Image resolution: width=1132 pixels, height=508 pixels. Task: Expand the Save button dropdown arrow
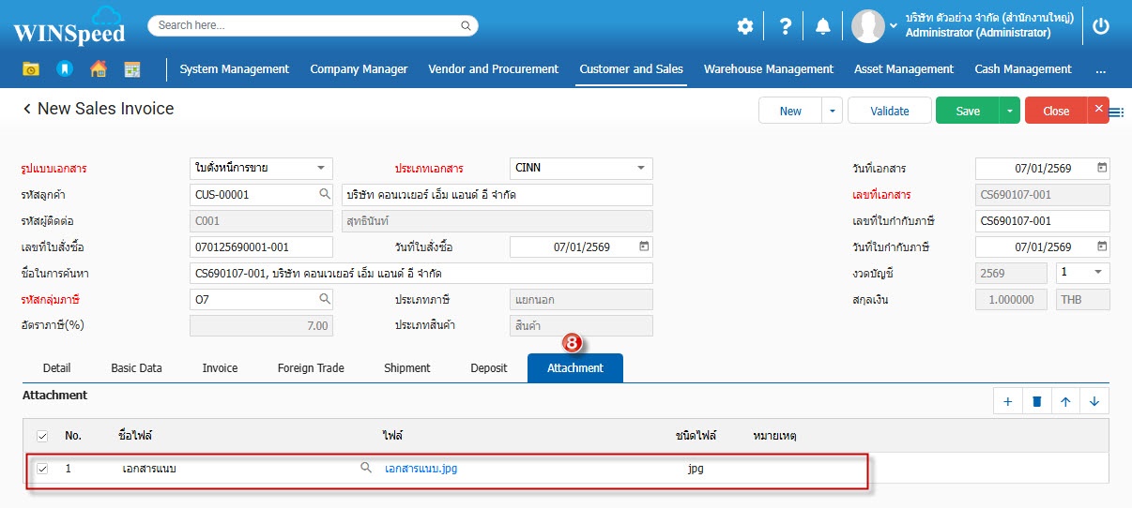pos(1010,111)
